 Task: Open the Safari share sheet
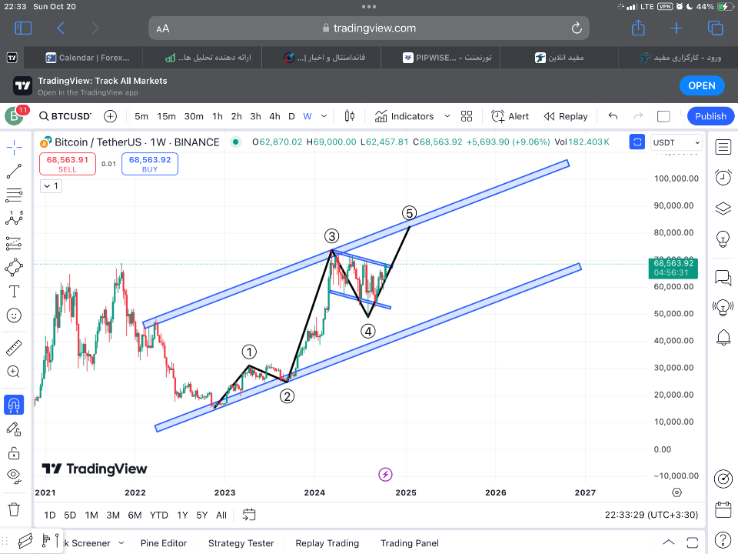click(638, 28)
